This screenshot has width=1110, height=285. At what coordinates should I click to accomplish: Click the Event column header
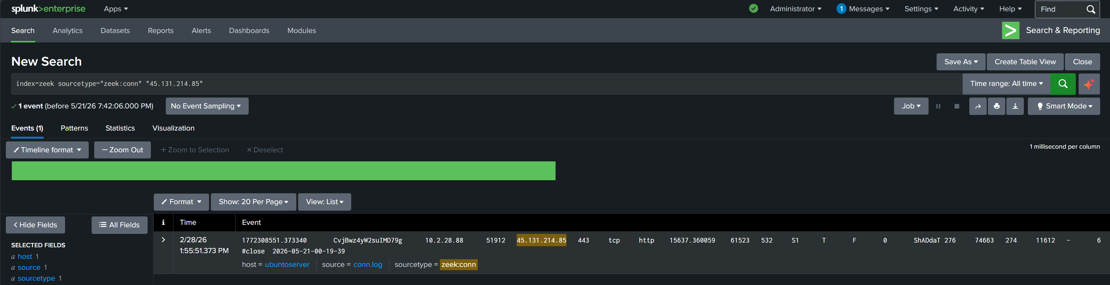(x=251, y=222)
